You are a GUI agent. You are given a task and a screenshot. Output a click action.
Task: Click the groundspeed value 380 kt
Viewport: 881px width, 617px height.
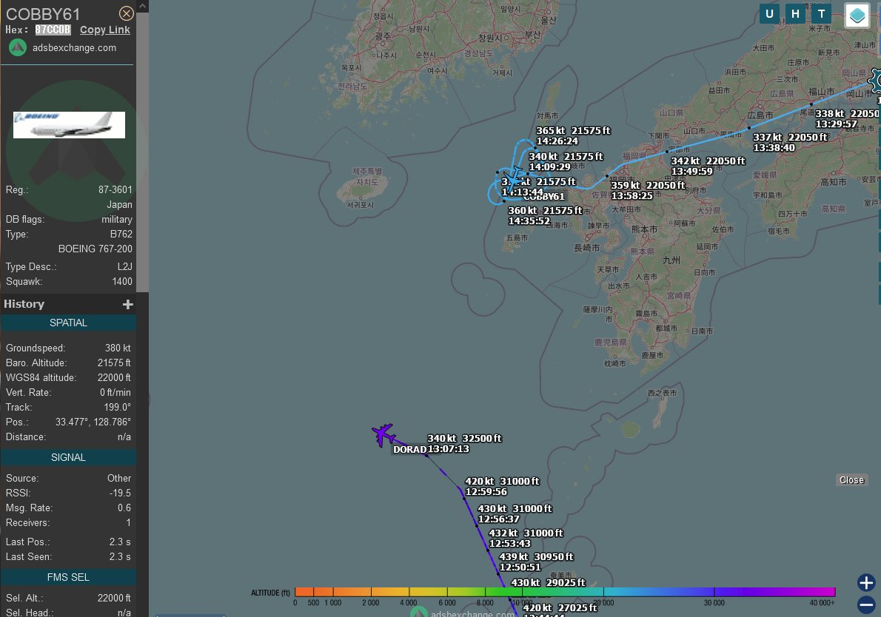click(x=118, y=348)
